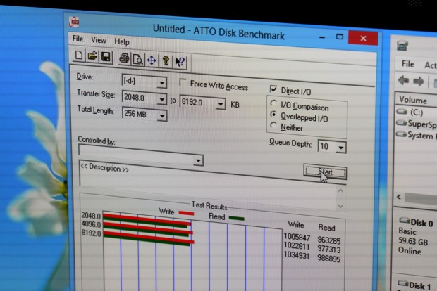Click the Back arrow in Disk Management
Image resolution: width=437 pixels, height=291 pixels.
404,81
